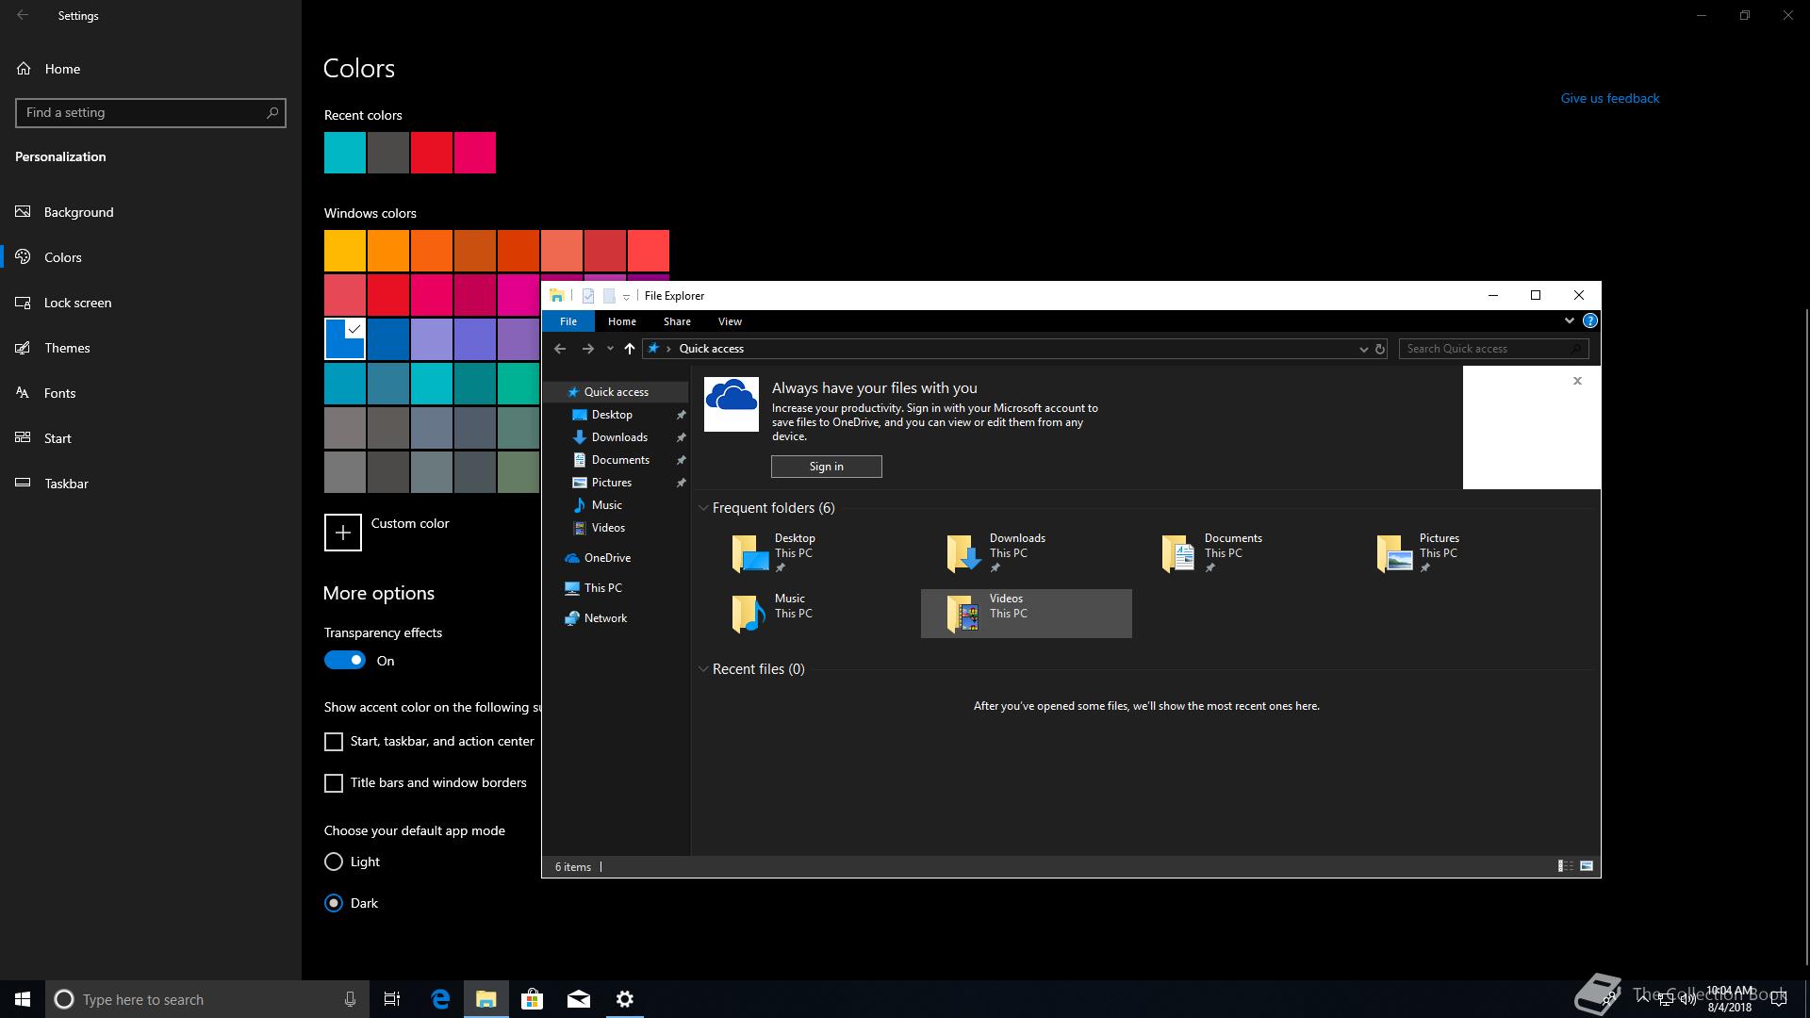Click the back arrow in Settings window

(23, 15)
